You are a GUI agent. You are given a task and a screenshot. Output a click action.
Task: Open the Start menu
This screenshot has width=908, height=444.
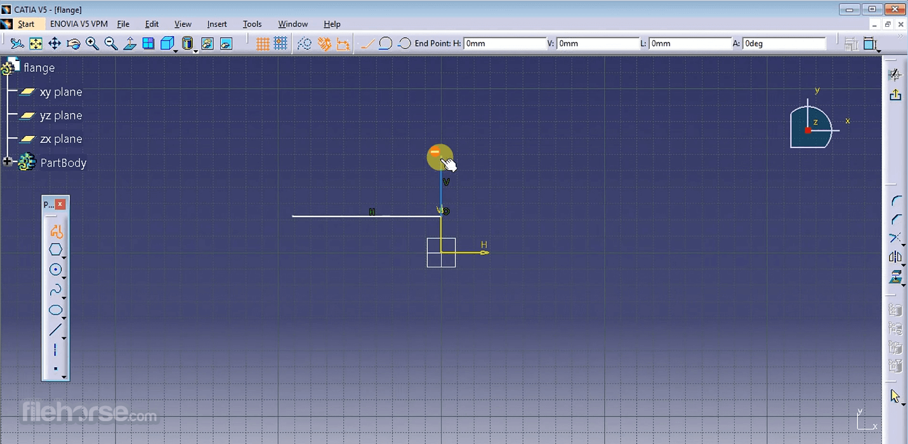(x=26, y=24)
